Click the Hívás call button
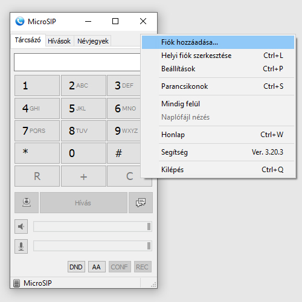The height and width of the screenshot is (302, 302). tap(83, 202)
